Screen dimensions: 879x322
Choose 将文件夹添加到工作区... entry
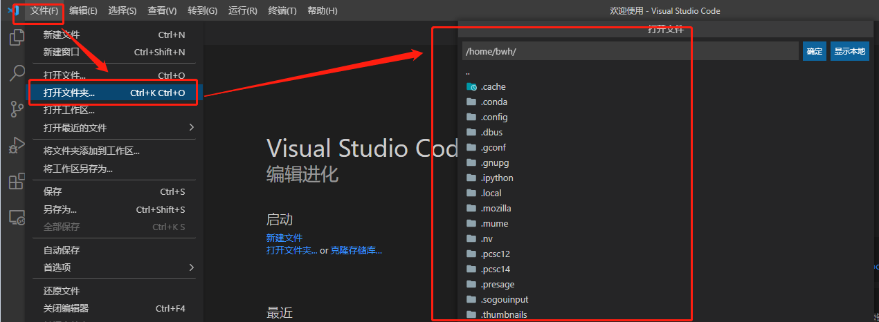click(x=114, y=151)
